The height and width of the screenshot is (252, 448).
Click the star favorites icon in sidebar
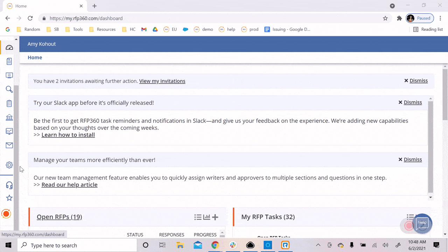[9, 198]
